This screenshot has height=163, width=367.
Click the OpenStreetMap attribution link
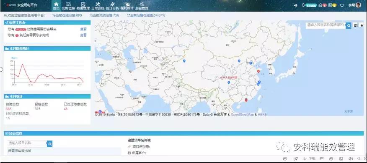pos(242,114)
